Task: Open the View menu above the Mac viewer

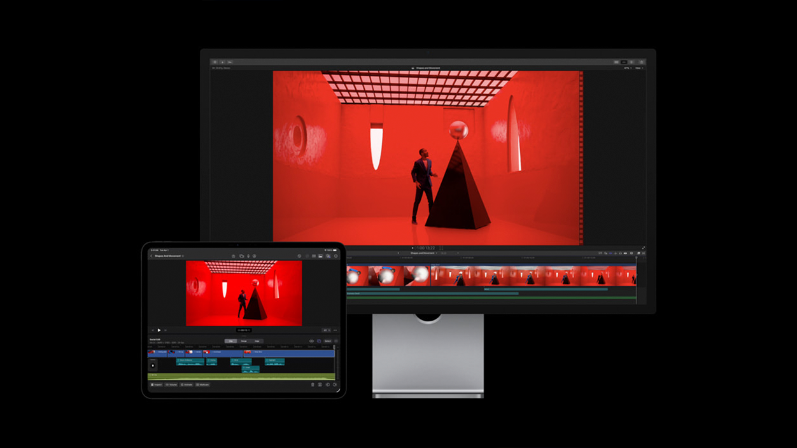Action: pos(639,67)
